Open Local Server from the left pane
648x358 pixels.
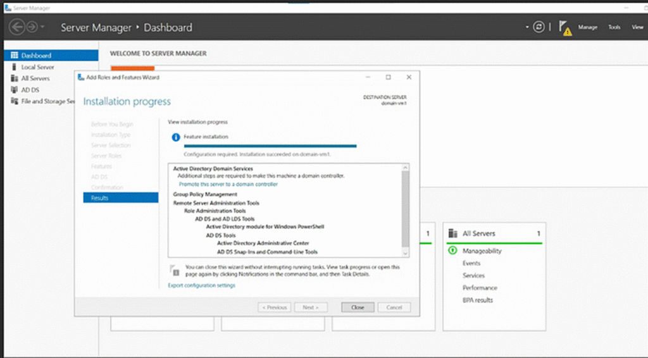click(x=37, y=67)
